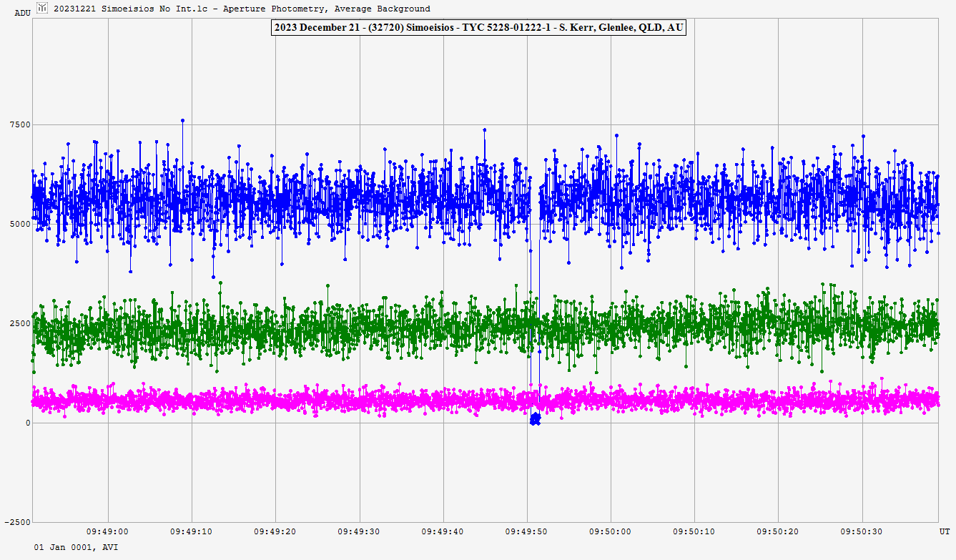Click the UT axis label
The image size is (956, 560).
(945, 531)
